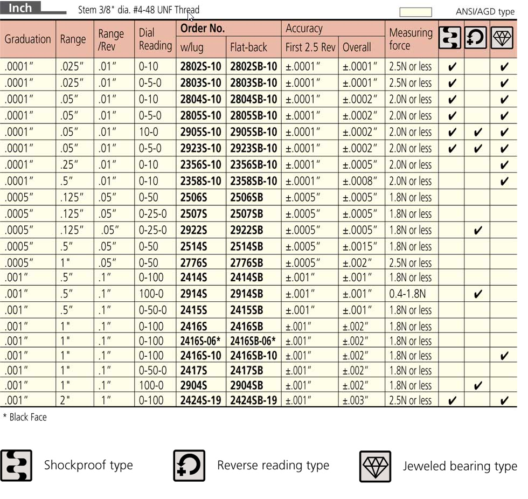This screenshot has width=528, height=499.
Task: Click the Dial Reading column header
Action: pyautogui.click(x=155, y=39)
